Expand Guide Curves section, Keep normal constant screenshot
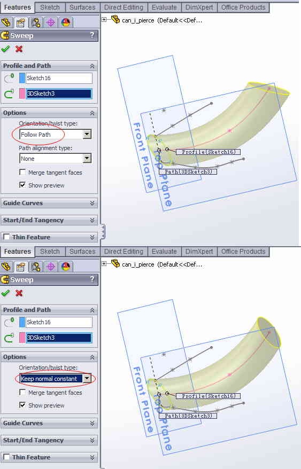Image resolution: width=301 pixels, height=469 pixels. (x=92, y=423)
